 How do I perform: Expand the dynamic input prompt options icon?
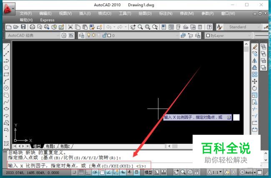[229, 117]
